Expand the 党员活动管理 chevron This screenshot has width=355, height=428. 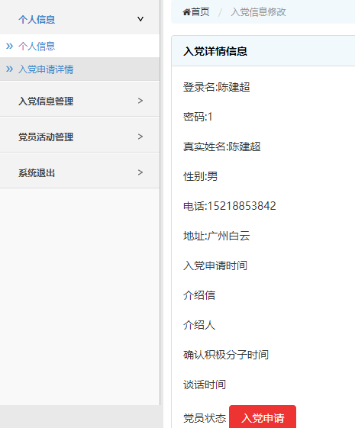140,137
